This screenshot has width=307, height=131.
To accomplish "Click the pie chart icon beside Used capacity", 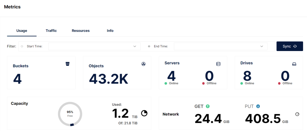I will (x=144, y=113).
